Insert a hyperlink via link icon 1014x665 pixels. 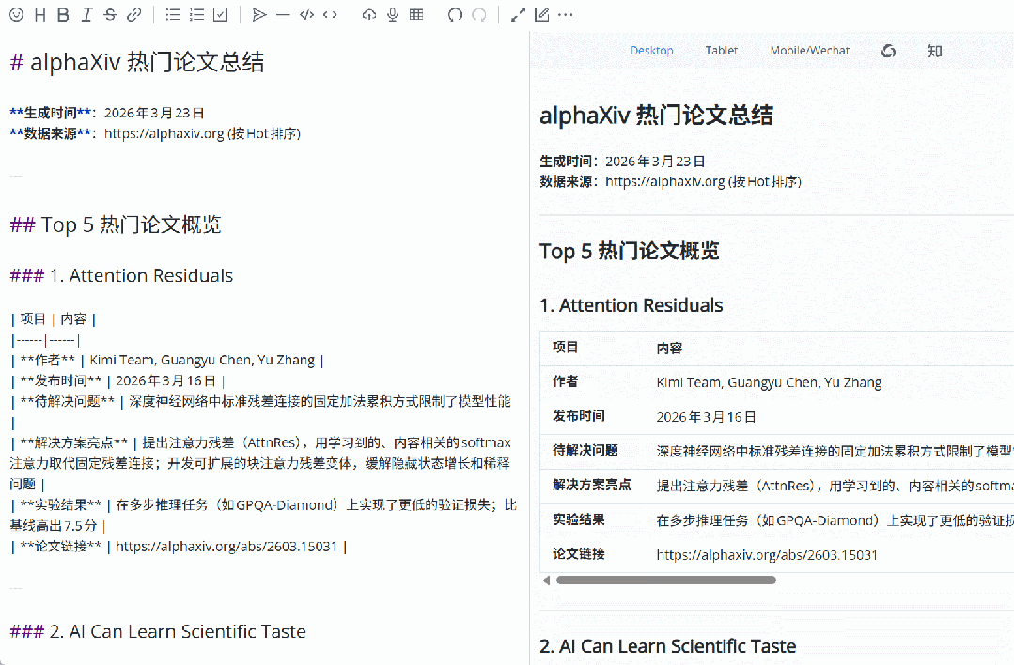pos(134,14)
